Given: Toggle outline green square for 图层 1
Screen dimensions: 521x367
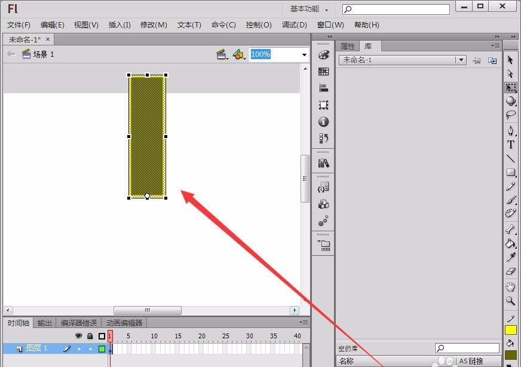Looking at the screenshot, I should coord(102,348).
